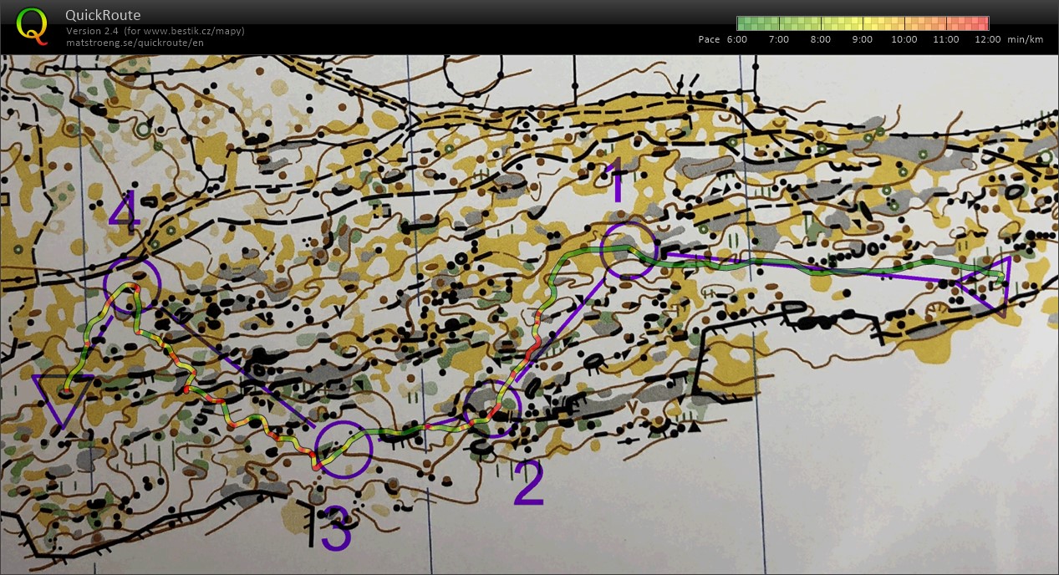Select control circle 3 on the map

coord(343,450)
